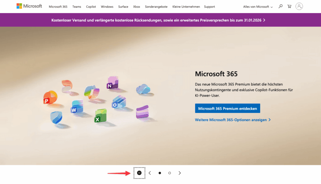Open the Kostenloser Versand promotion link

click(x=158, y=20)
